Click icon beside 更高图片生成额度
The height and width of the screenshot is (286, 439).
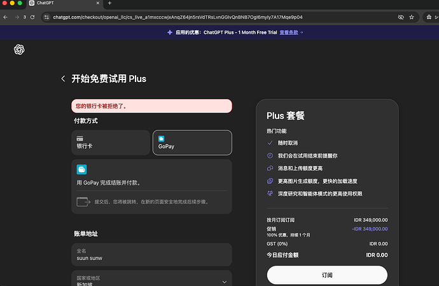click(270, 181)
